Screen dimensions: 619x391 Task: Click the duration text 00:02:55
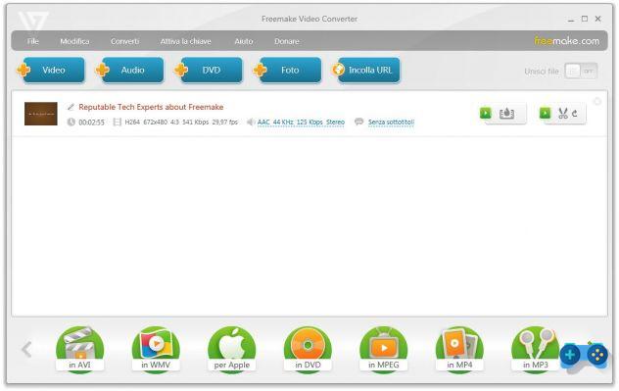tap(92, 122)
